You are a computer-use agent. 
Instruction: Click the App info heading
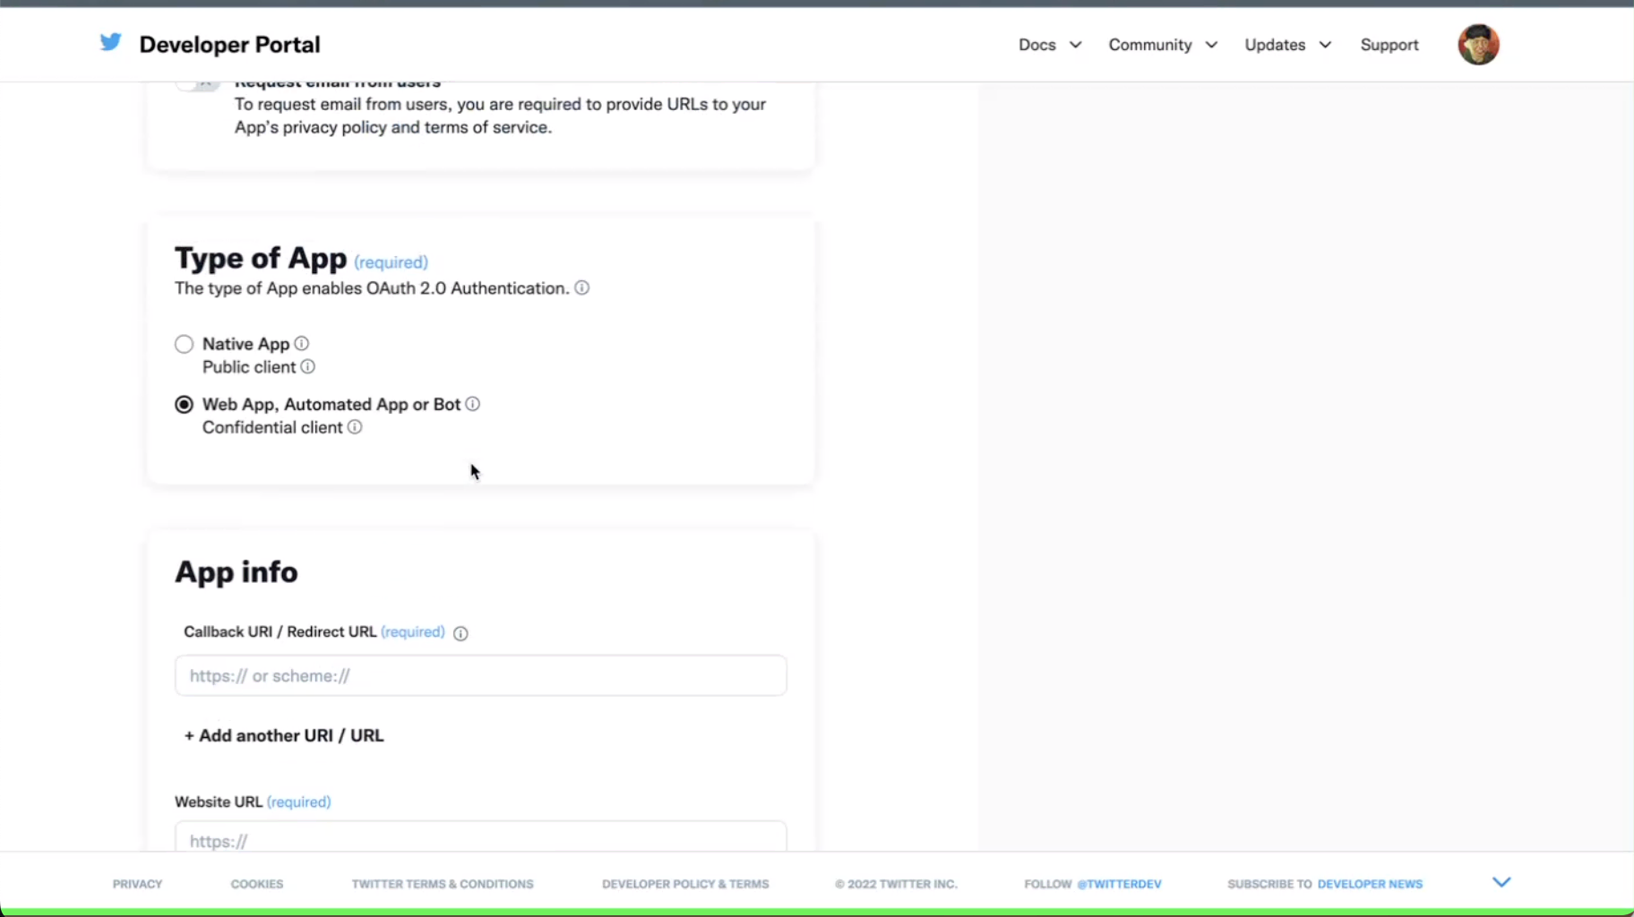pyautogui.click(x=236, y=572)
